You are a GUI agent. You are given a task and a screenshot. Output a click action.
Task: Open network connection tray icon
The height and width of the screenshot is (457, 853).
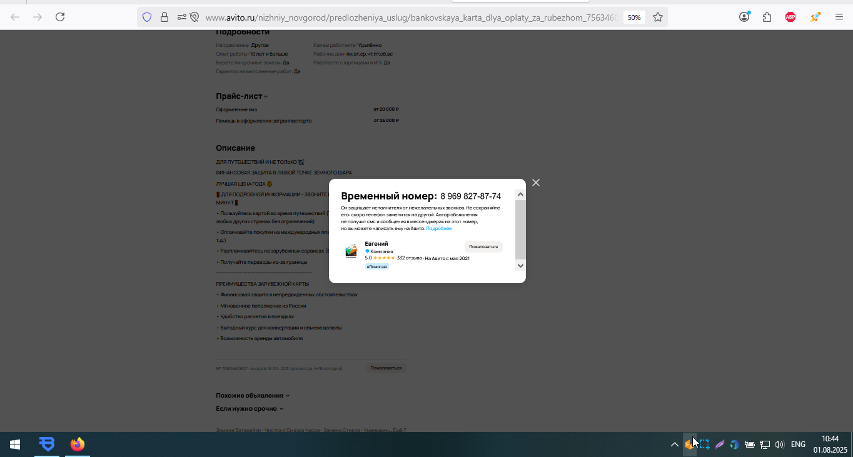click(x=764, y=444)
